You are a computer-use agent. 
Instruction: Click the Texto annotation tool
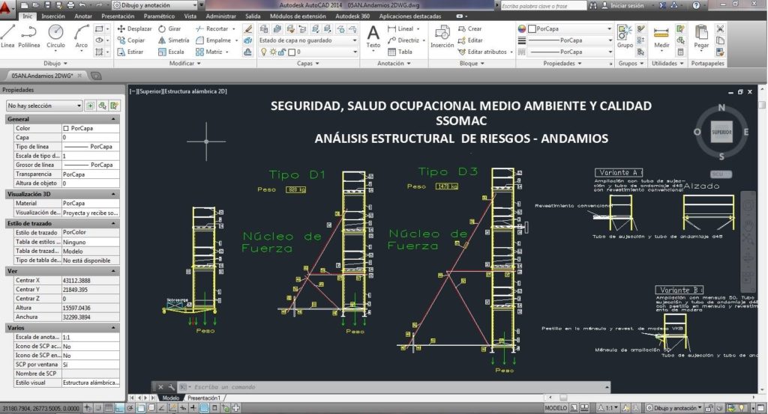pyautogui.click(x=373, y=35)
